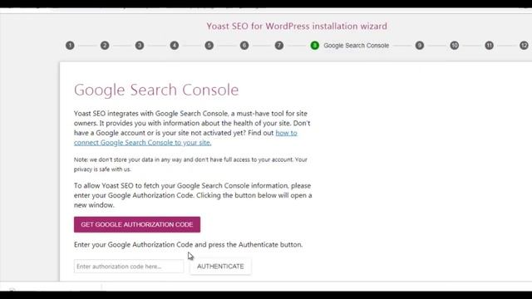This screenshot has width=532, height=299.
Task: Go to wizard step 11 circle
Action: 490,46
